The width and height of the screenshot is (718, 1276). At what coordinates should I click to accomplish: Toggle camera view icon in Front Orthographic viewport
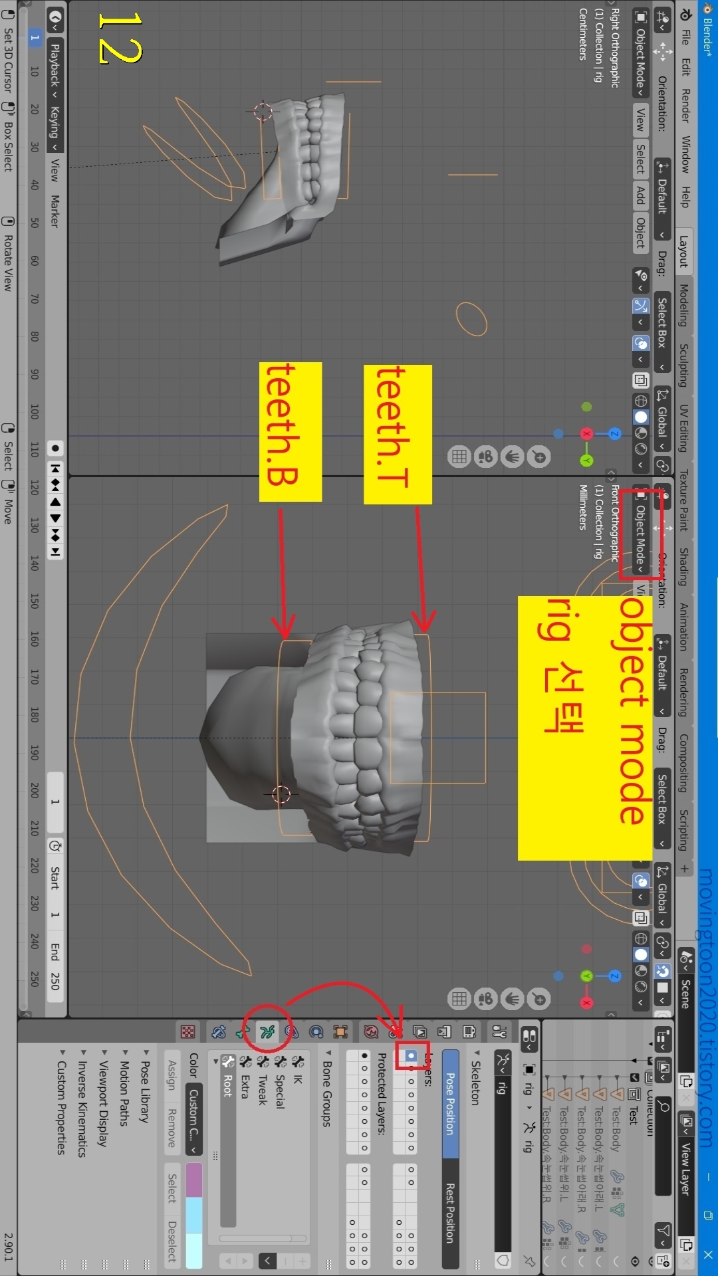[486, 999]
